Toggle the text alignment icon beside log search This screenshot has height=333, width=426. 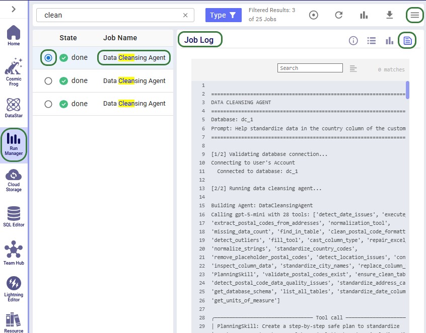(353, 69)
